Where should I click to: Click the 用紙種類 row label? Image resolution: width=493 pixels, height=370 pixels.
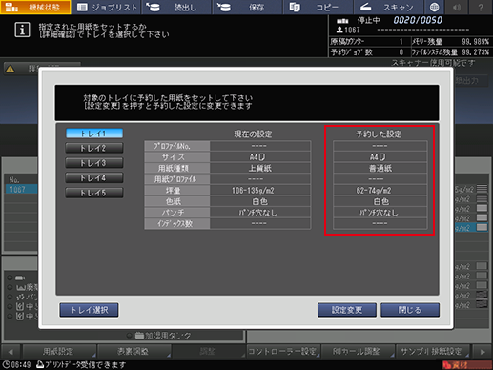pos(177,168)
